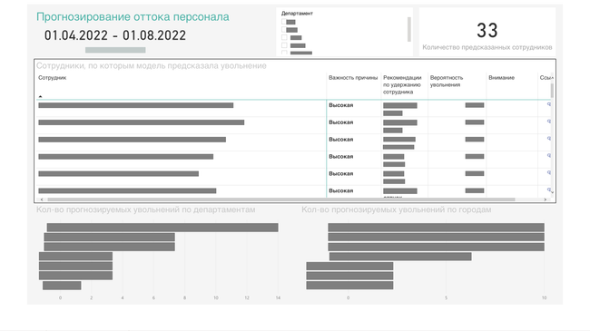The height and width of the screenshot is (331, 590).
Task: Click axis value 5 on cities chart
Action: [x=446, y=297]
